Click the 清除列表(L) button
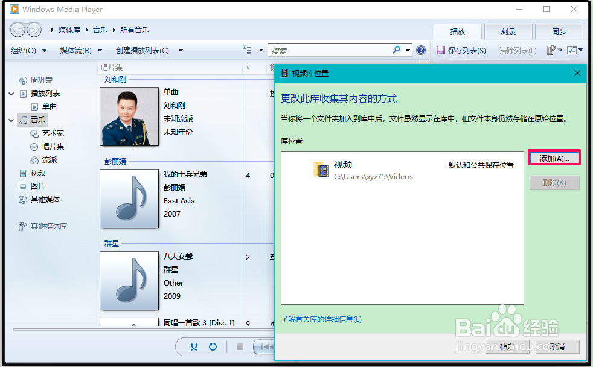The height and width of the screenshot is (367, 593). point(518,50)
